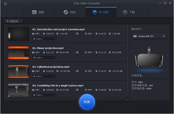Click output size 62.65 MB text
The height and width of the screenshot is (114, 174).
[x=116, y=90]
